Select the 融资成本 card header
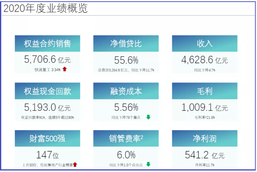Image resolution: width=257 pixels, height=172 pixels. (126, 91)
